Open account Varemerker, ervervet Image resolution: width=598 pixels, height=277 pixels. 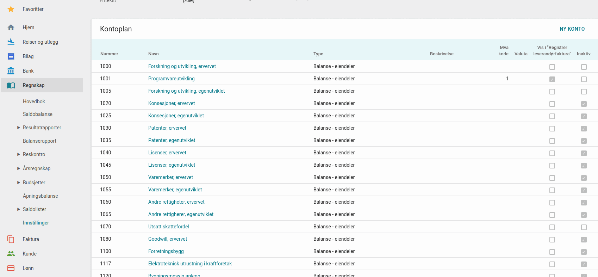[x=171, y=177]
